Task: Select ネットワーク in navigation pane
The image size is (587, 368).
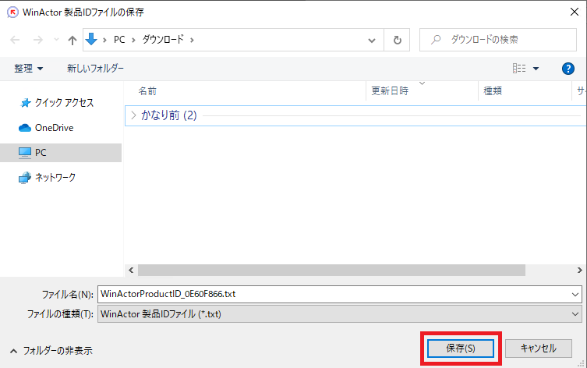Action: coord(48,178)
